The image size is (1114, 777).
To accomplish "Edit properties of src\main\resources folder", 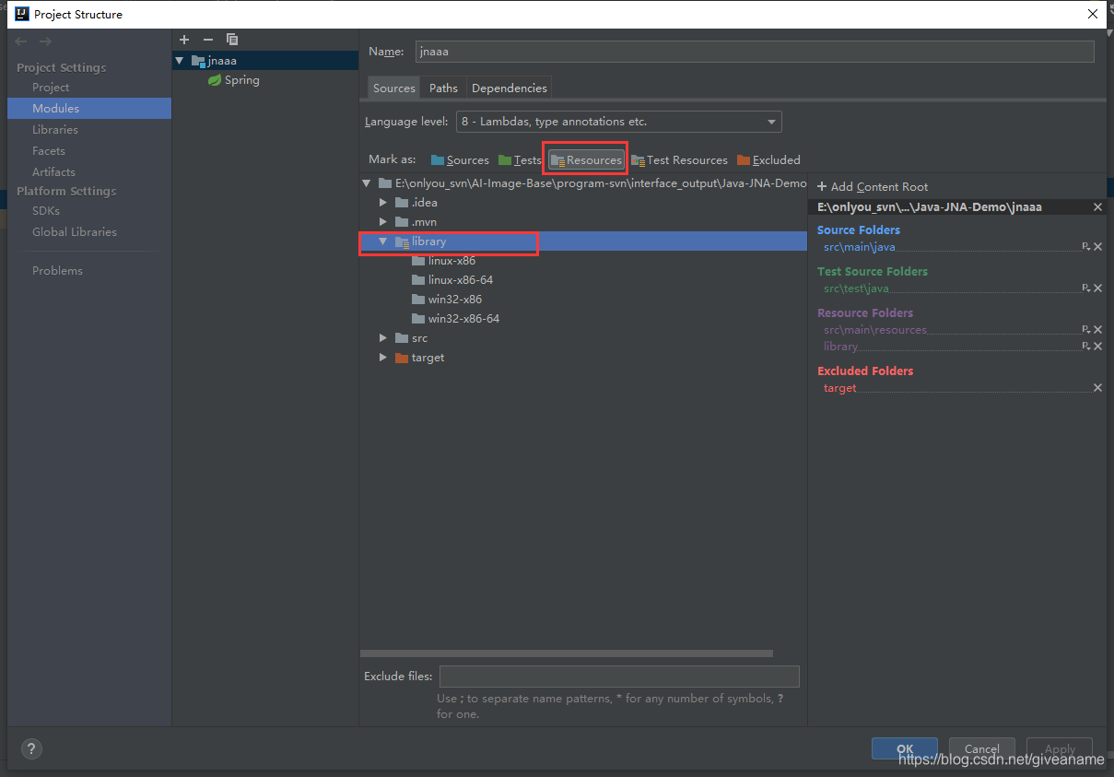I will point(1086,330).
